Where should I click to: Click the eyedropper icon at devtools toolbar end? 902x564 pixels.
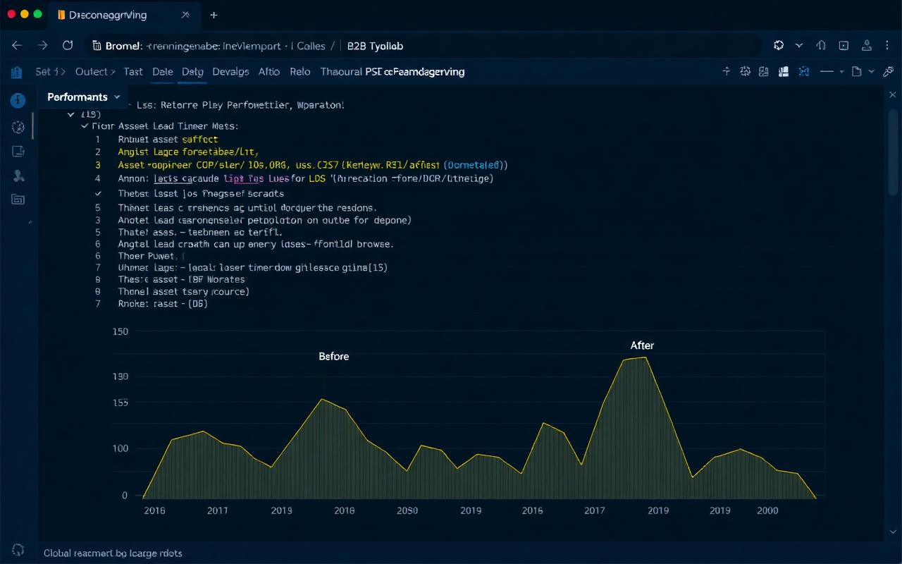(x=888, y=71)
